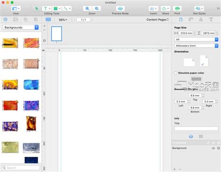Open page settings gear icon
The image size is (221, 172).
[x=44, y=41]
